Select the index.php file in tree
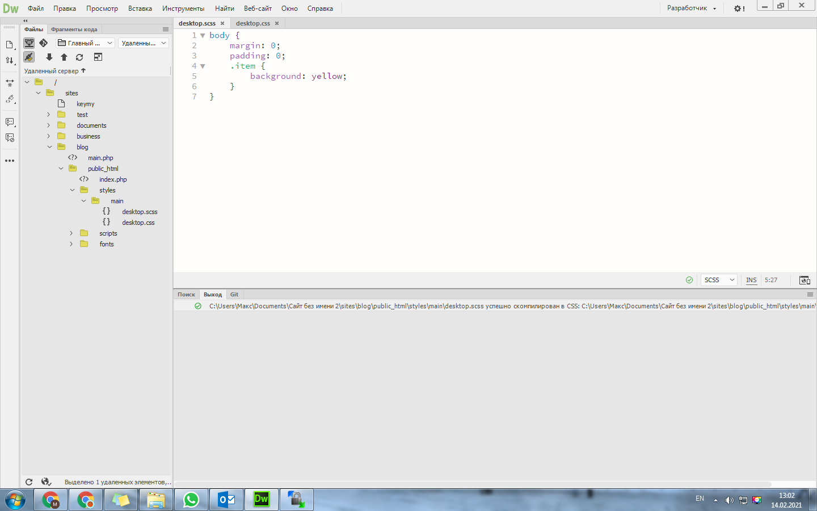This screenshot has width=817, height=511. point(113,179)
